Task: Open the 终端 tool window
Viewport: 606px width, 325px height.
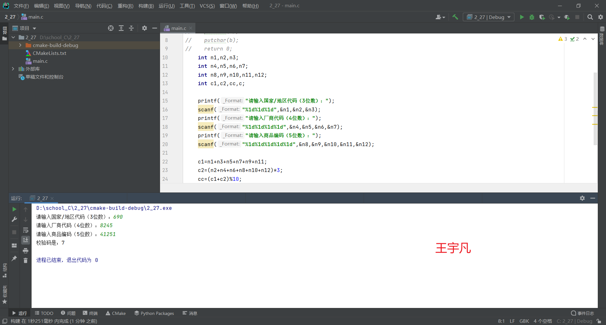Action: pos(90,313)
